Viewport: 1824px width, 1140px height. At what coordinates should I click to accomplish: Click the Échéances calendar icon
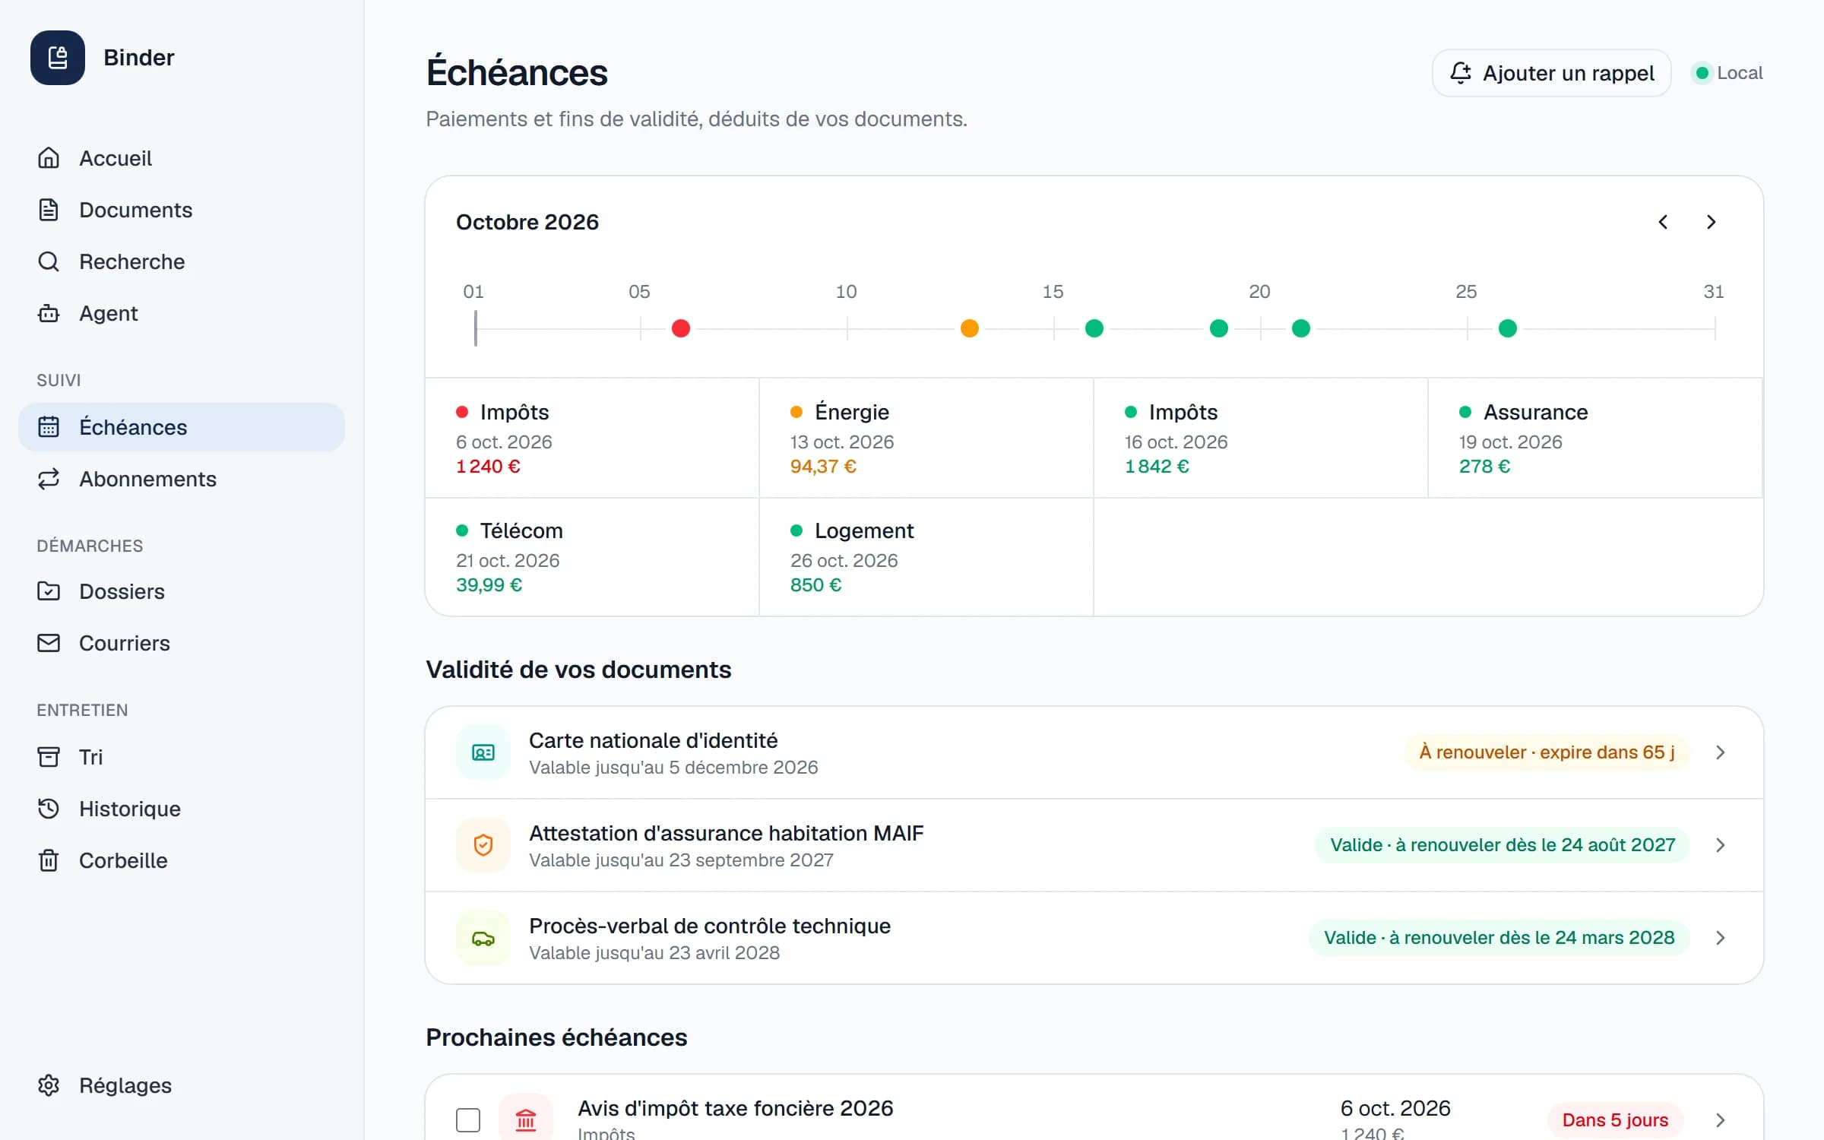pyautogui.click(x=49, y=427)
